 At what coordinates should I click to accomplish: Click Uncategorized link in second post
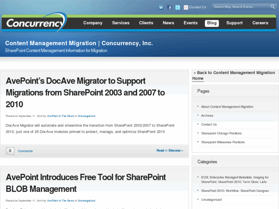tap(86, 201)
